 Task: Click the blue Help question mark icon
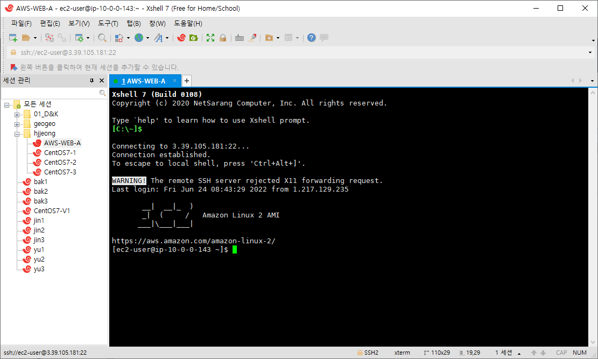pos(312,38)
